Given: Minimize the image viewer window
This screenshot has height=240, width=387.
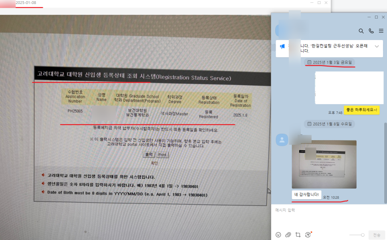Looking at the screenshot, I should 312,3.
